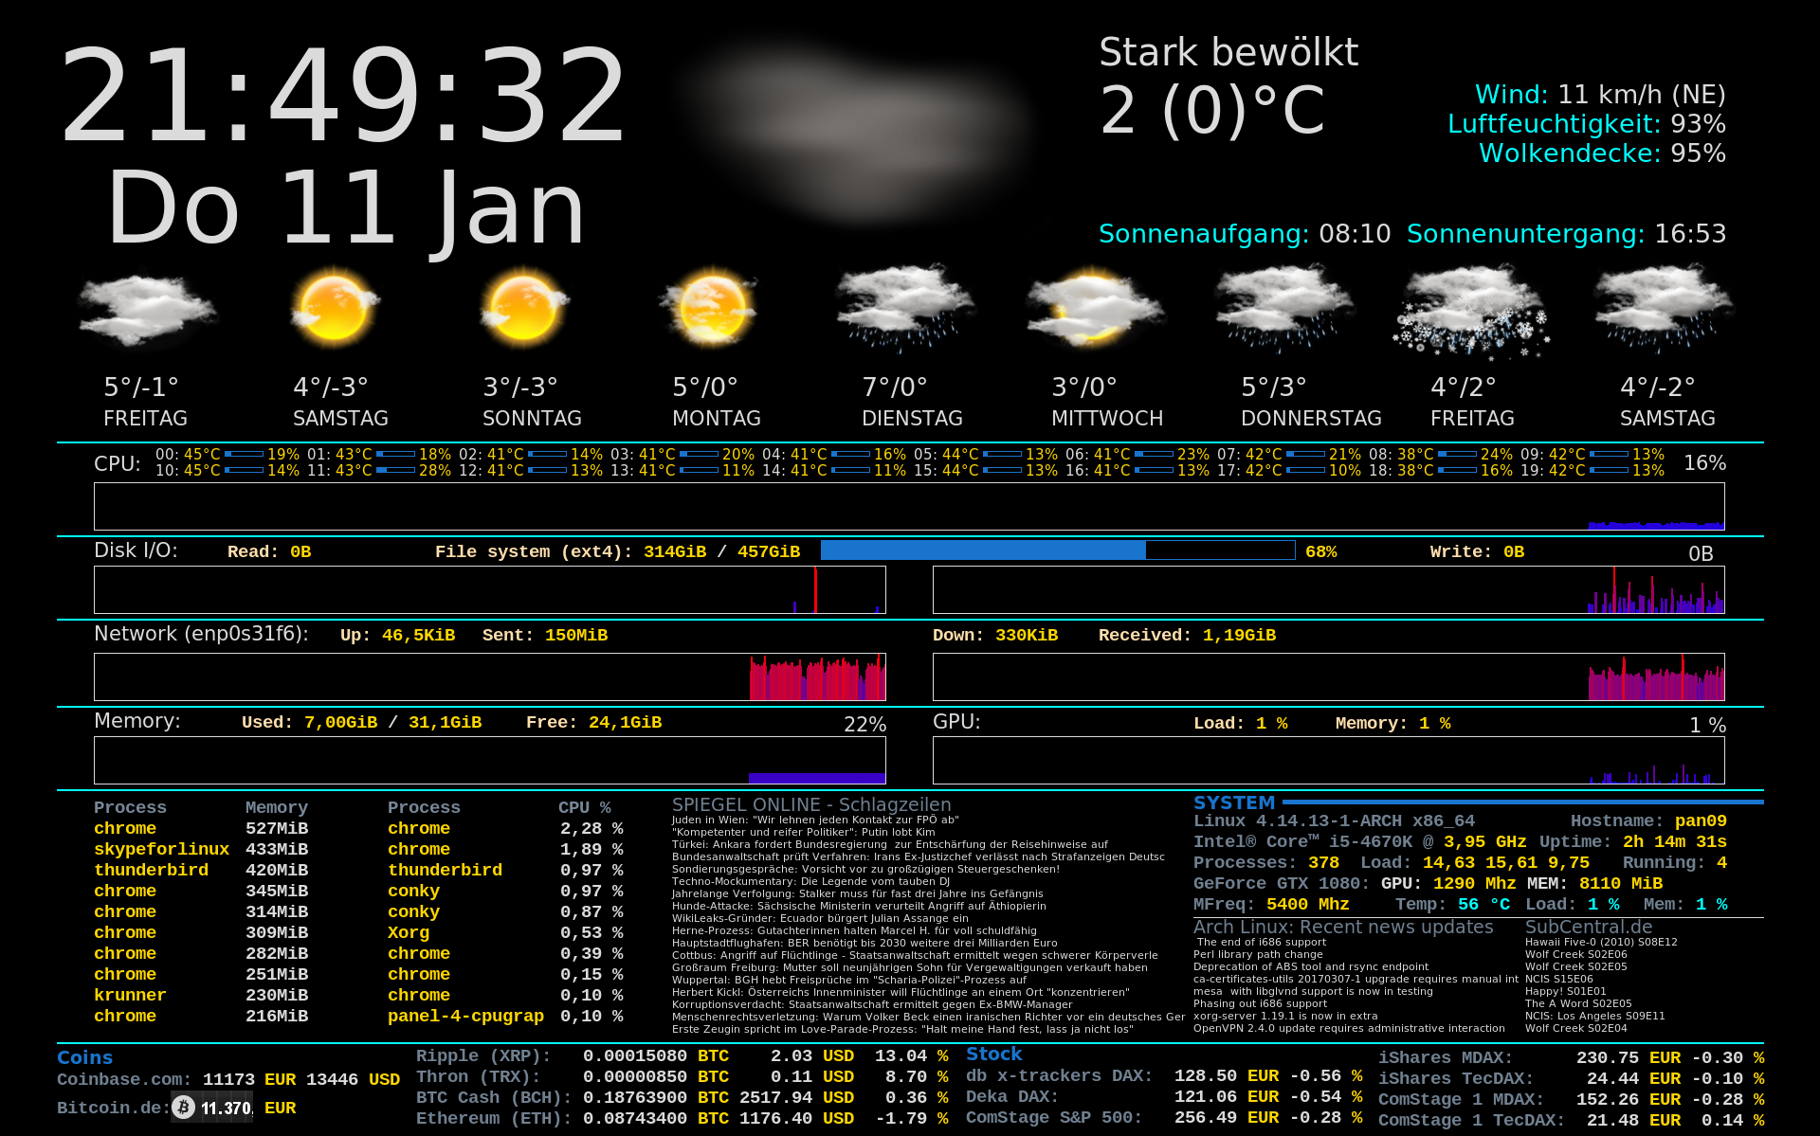This screenshot has height=1136, width=1820.
Task: Click Friday's cloudy forecast icon
Action: [147, 310]
